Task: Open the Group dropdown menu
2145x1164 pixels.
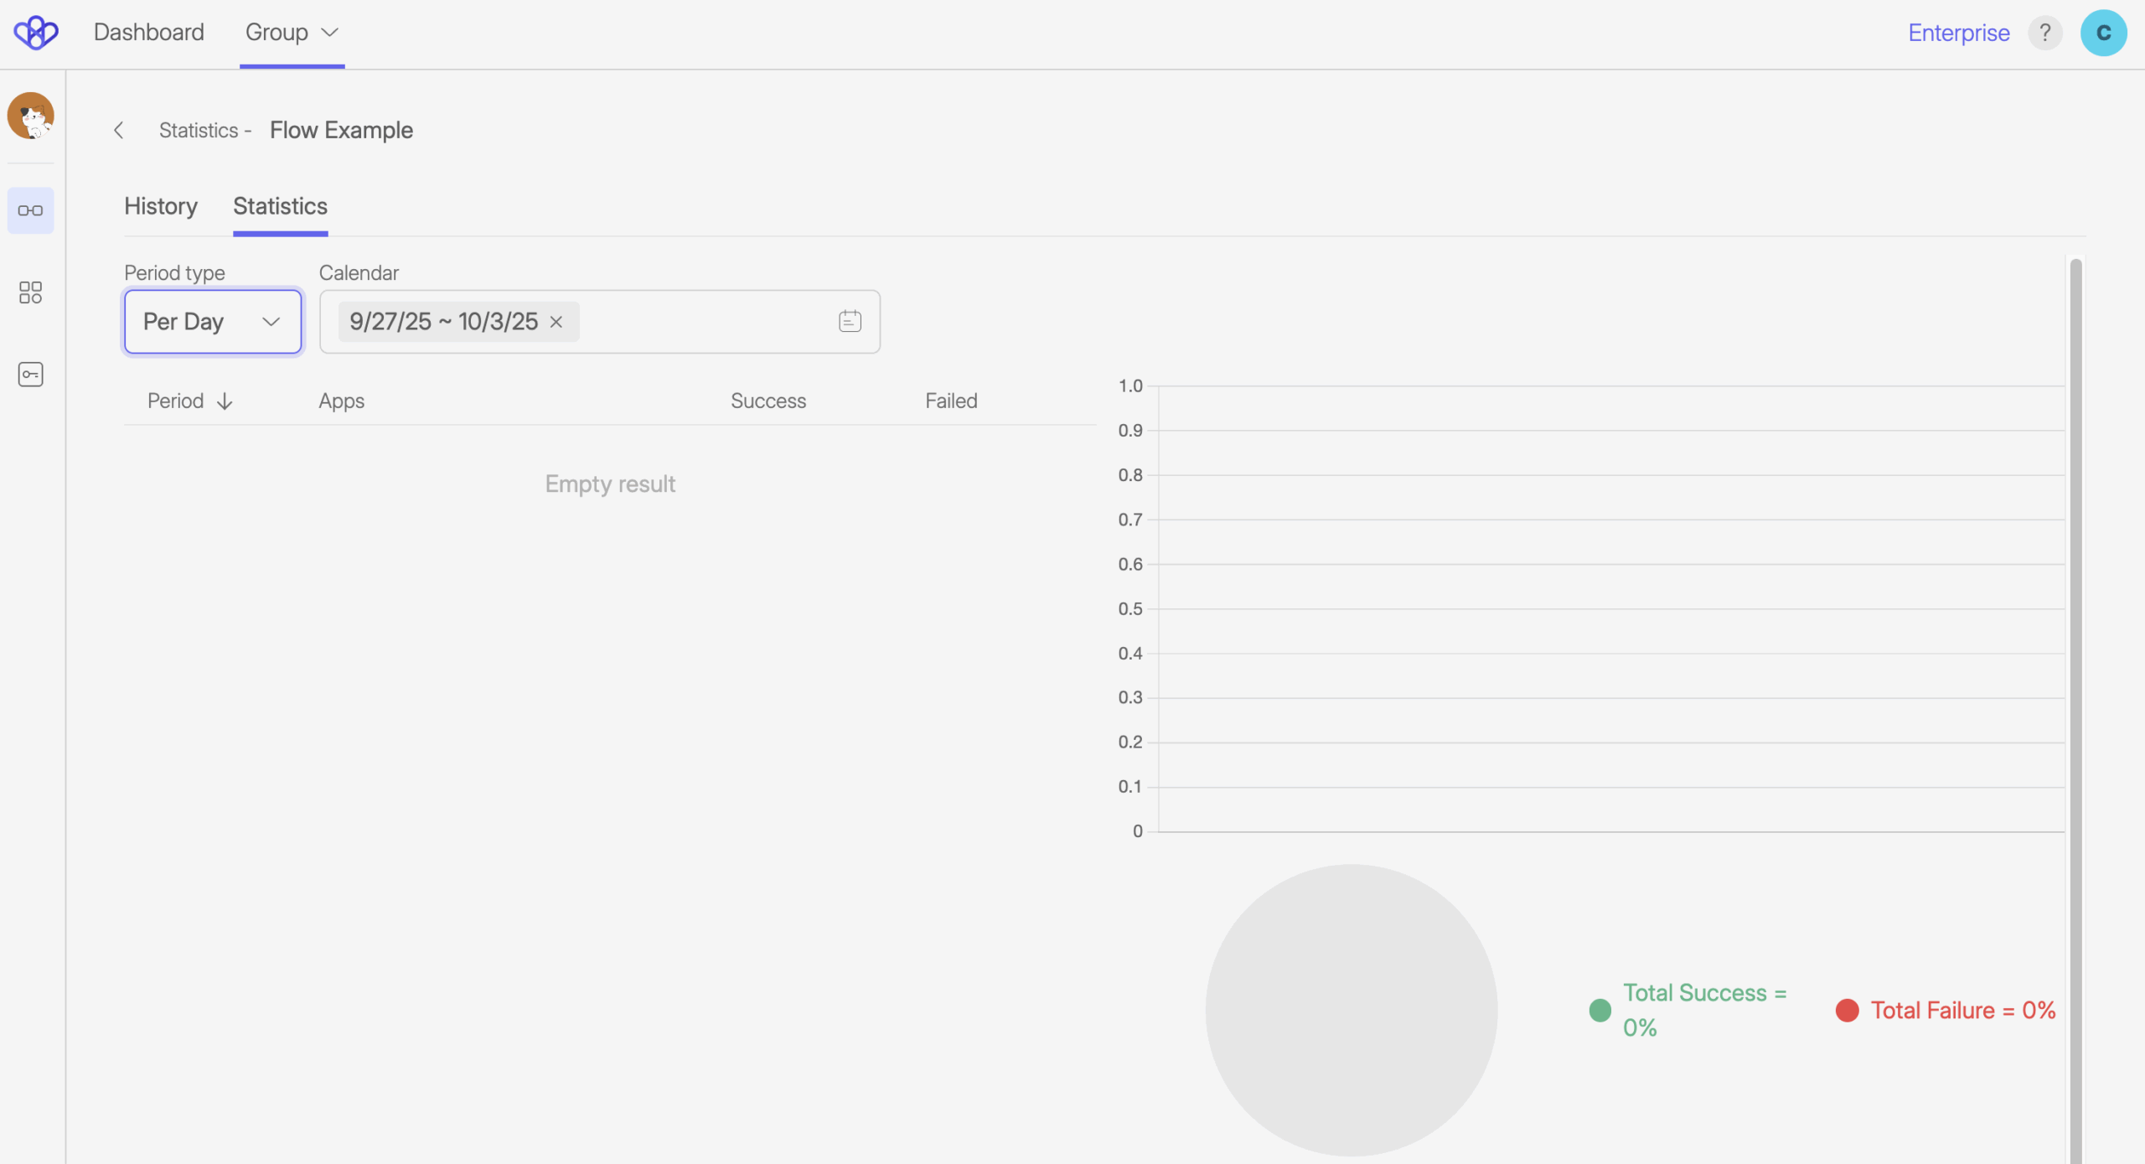Action: [291, 33]
